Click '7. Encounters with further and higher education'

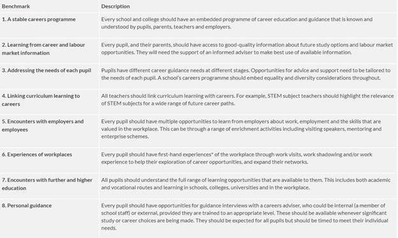pos(47,184)
